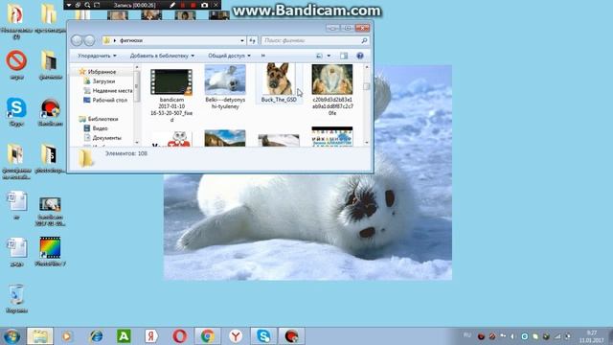Select Библиотеки in the navigation pane
The height and width of the screenshot is (345, 613).
coord(99,119)
